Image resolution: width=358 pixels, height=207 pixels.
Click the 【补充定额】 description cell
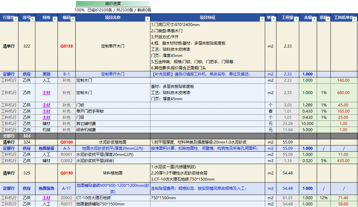tap(208, 74)
